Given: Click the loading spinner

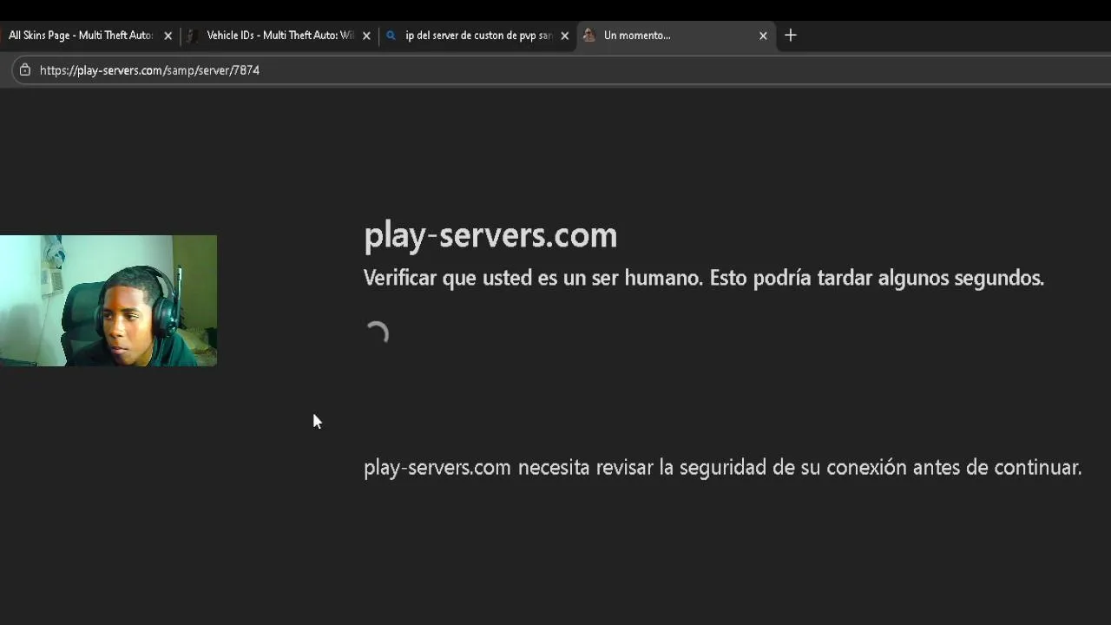Looking at the screenshot, I should click(377, 334).
